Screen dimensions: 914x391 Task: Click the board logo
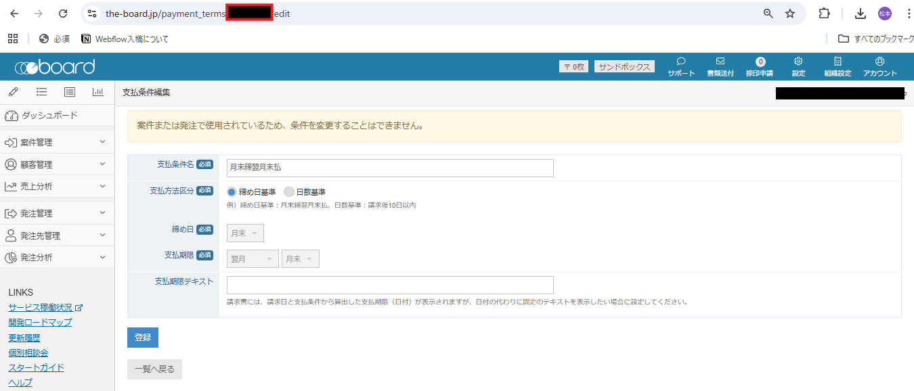(x=55, y=66)
